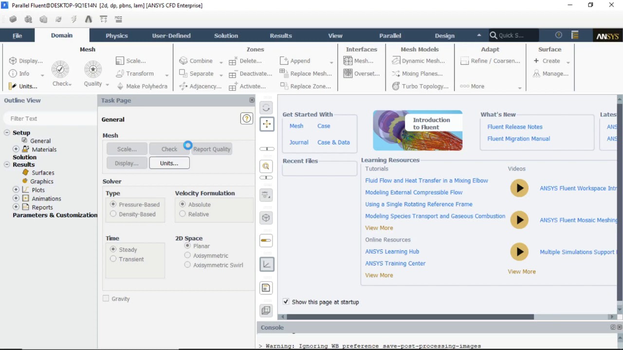Click Manage surfaces option
Viewport: 623px width, 350px height.
click(550, 73)
